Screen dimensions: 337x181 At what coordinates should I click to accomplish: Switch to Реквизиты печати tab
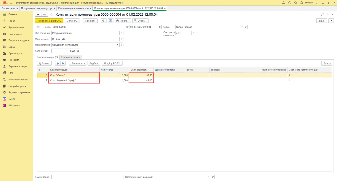(70, 57)
